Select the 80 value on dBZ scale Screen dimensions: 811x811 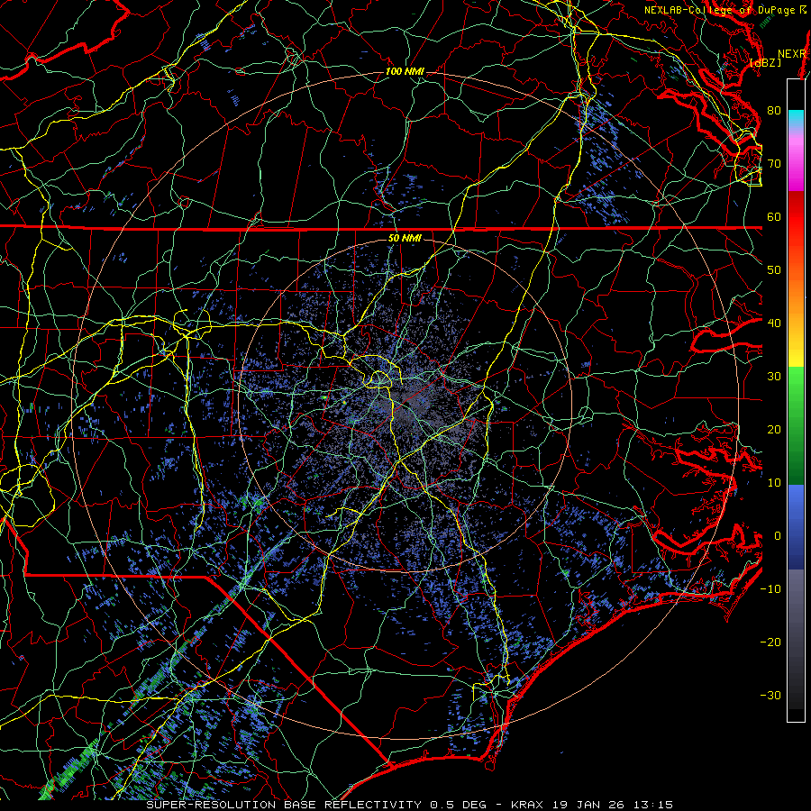pyautogui.click(x=774, y=111)
